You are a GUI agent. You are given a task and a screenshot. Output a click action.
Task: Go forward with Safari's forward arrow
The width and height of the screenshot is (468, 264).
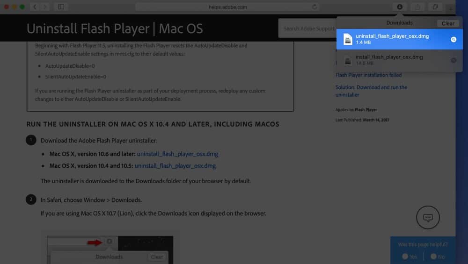45,7
